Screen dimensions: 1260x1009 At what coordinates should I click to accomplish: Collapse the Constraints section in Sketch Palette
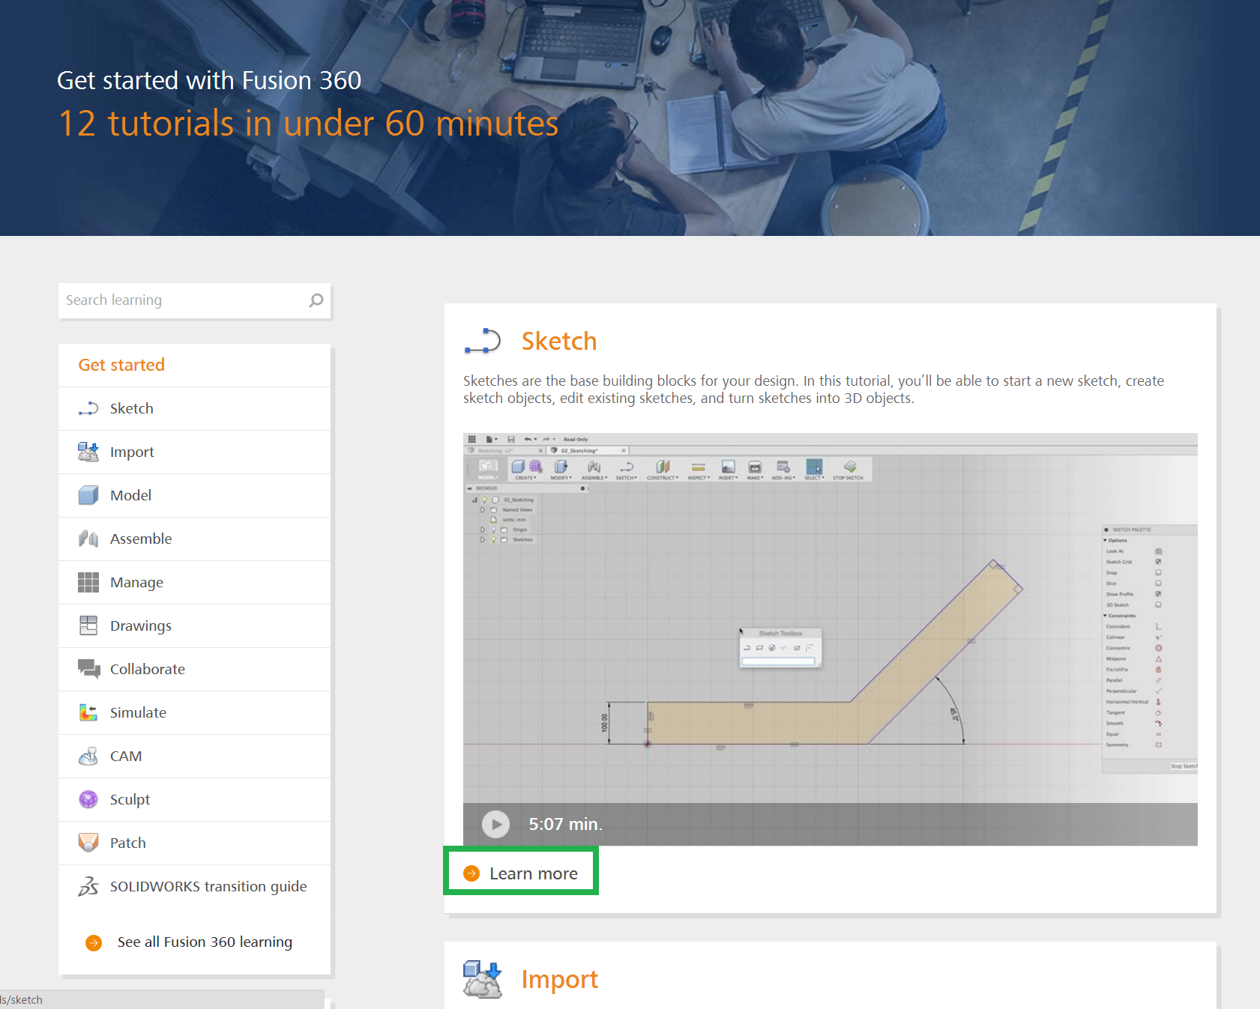1105,615
